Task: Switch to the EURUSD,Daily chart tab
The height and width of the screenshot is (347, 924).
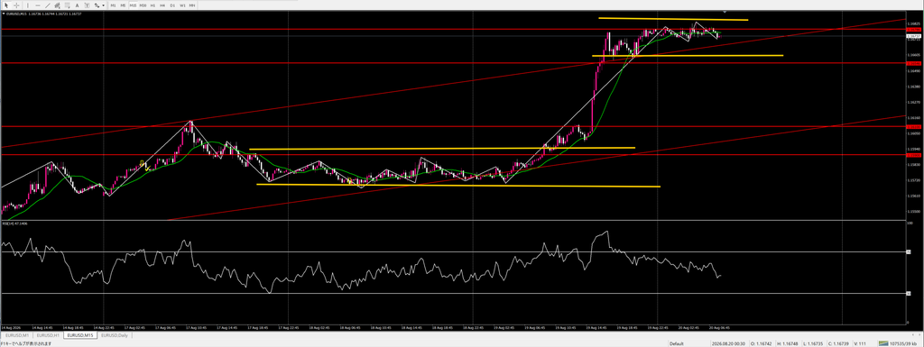Action: (115, 335)
